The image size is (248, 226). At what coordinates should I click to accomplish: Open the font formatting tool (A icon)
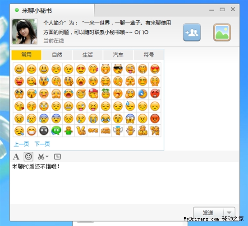pyautogui.click(x=16, y=157)
